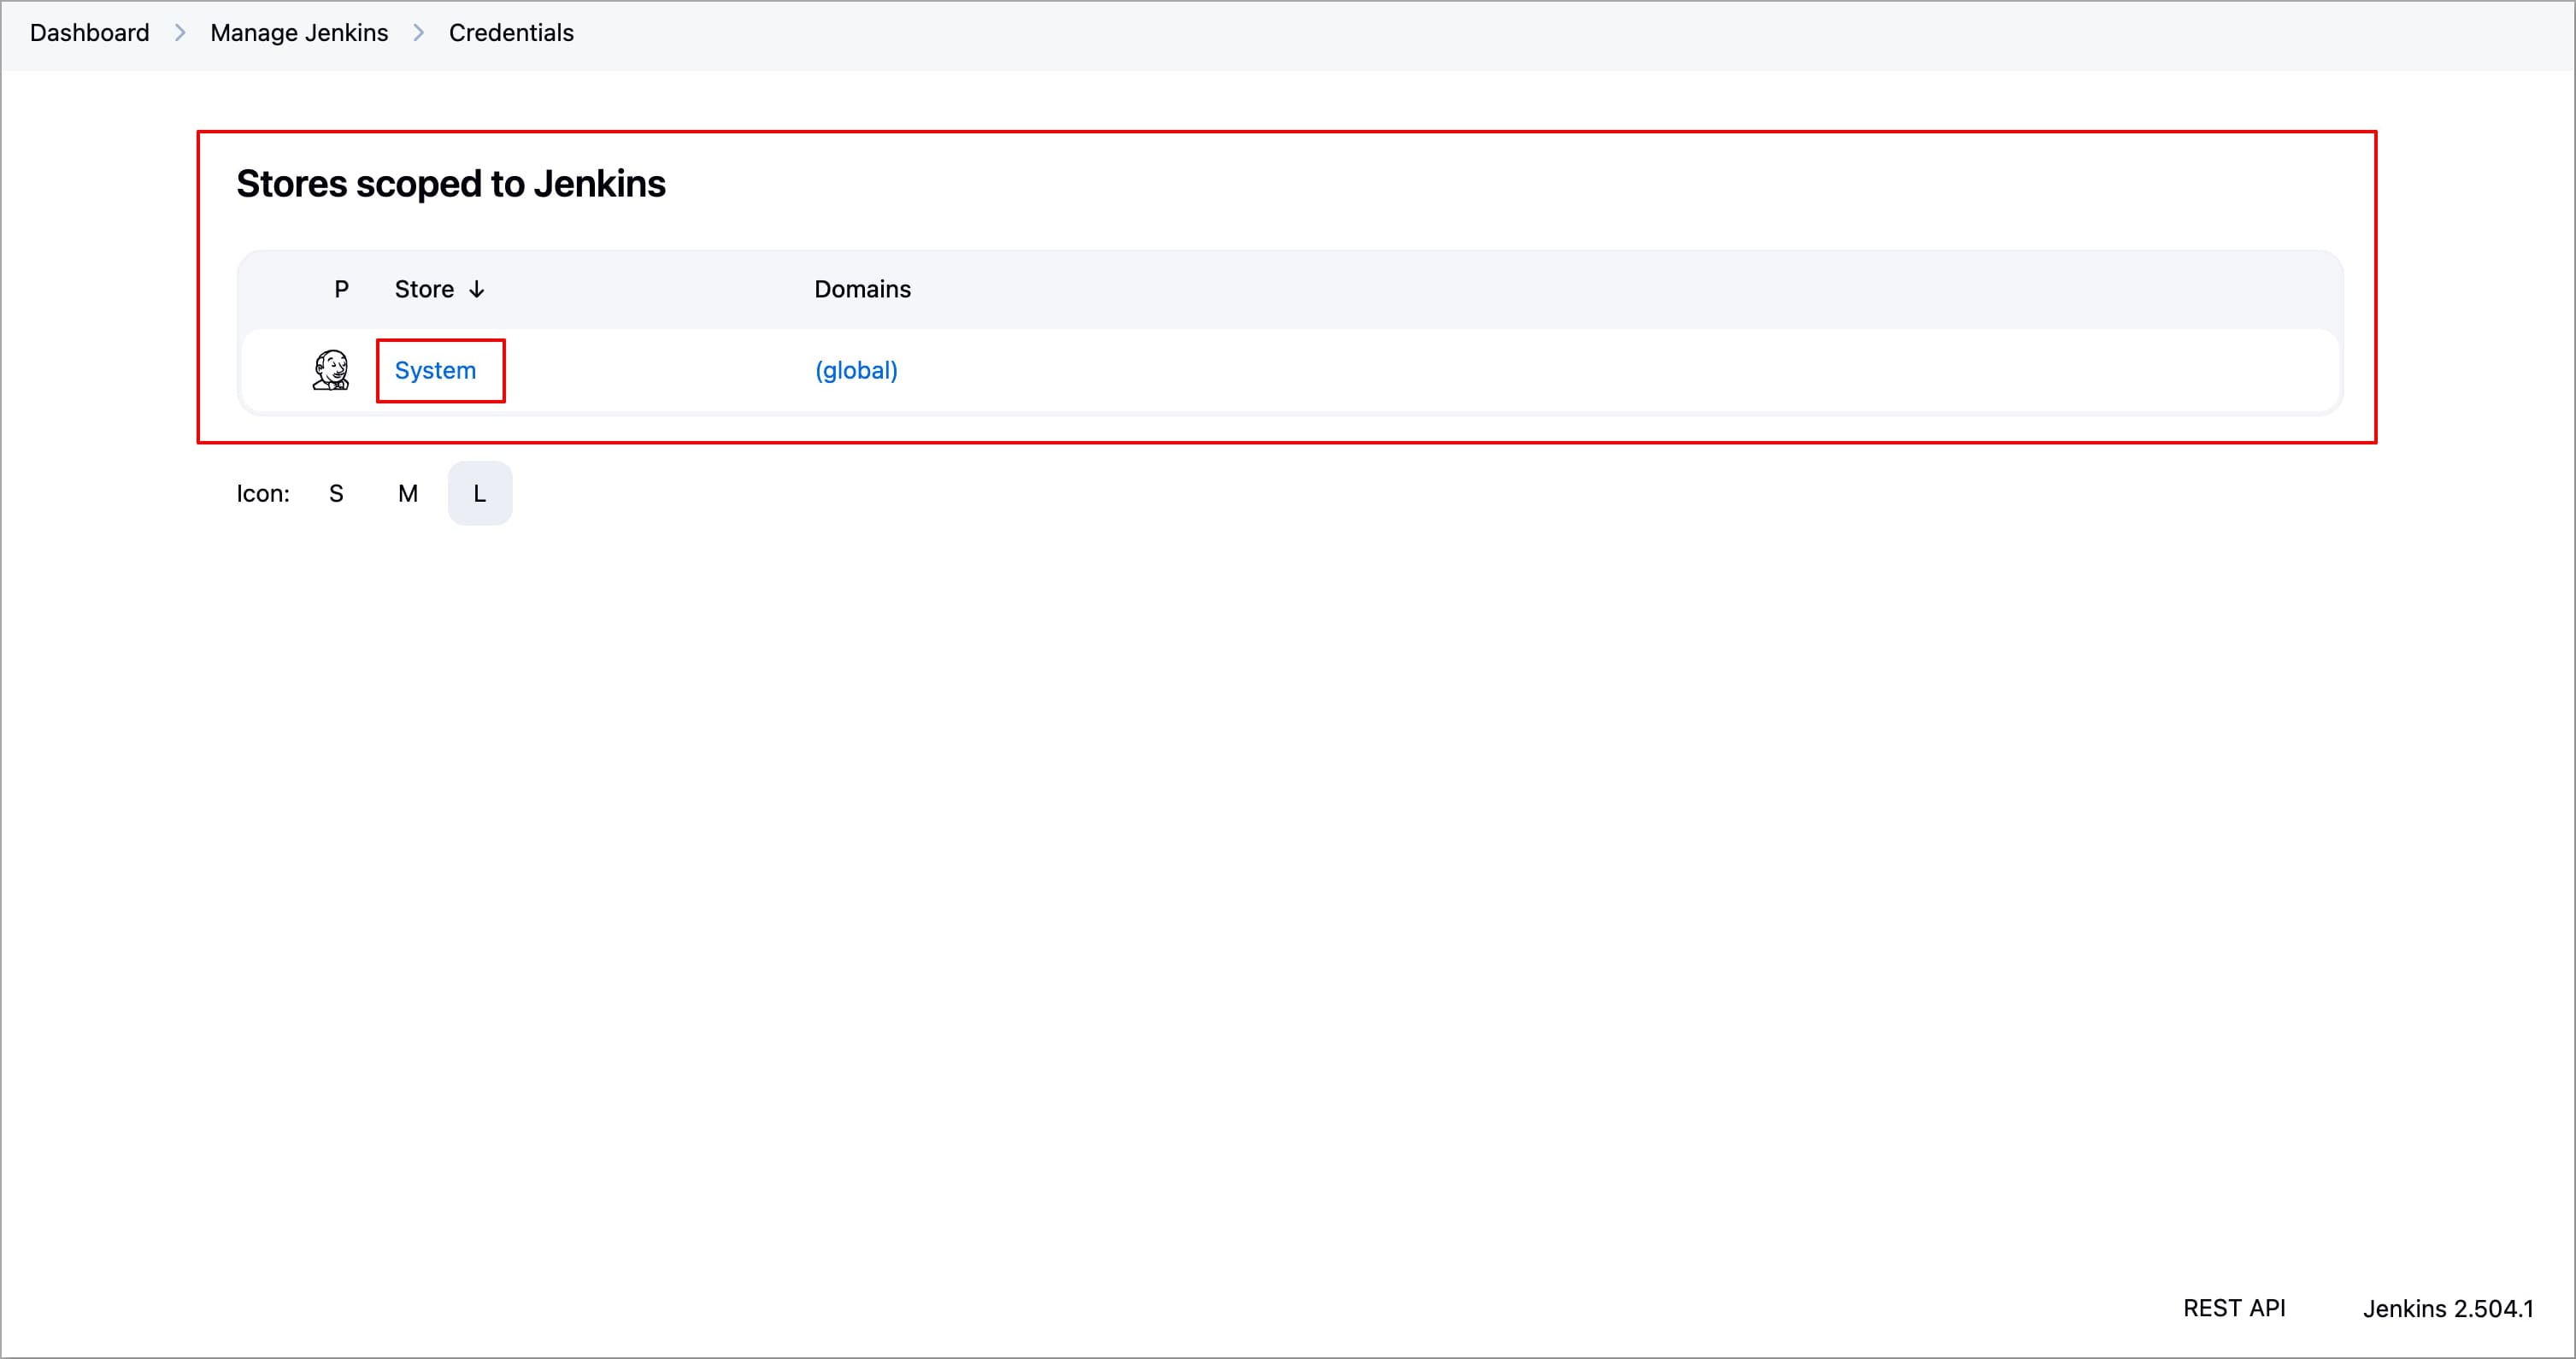The width and height of the screenshot is (2576, 1359).
Task: Sort by the P column header
Action: [x=341, y=289]
